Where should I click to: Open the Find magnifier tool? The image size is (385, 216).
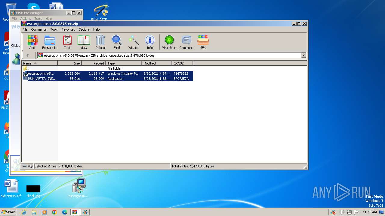tap(117, 42)
